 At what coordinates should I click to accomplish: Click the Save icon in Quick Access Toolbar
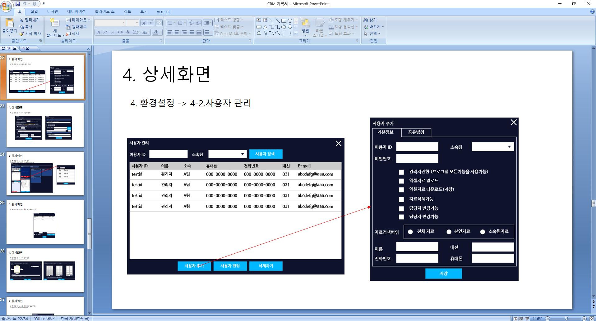(18, 4)
